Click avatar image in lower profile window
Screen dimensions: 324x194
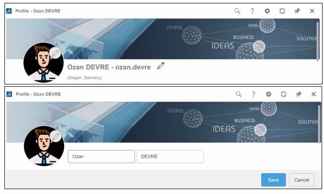(x=44, y=146)
